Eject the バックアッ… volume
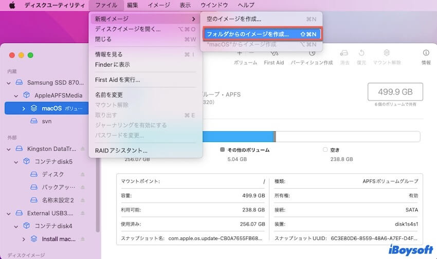The height and width of the screenshot is (259, 437). 82,187
